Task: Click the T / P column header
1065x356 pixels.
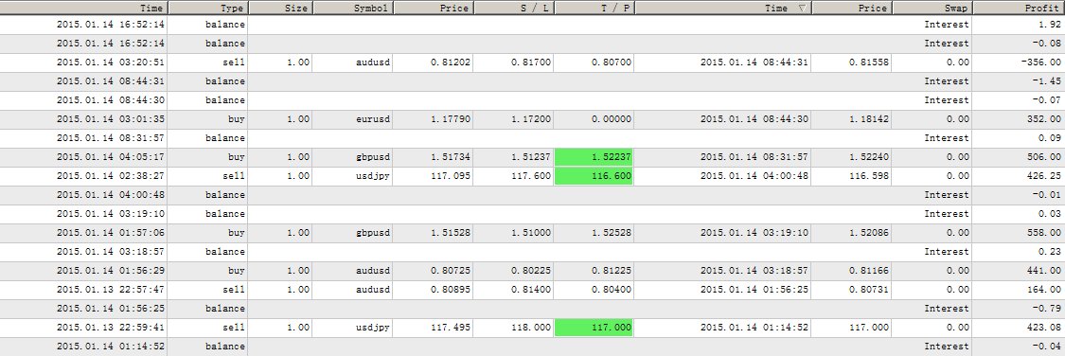Action: [x=595, y=9]
